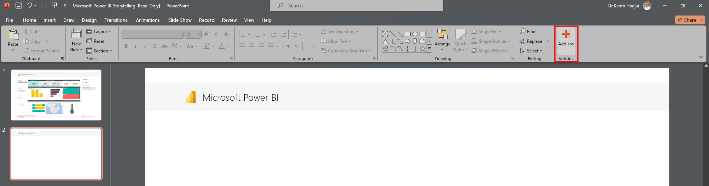
Task: Toggle Strikethrough formatting
Action: click(x=164, y=46)
